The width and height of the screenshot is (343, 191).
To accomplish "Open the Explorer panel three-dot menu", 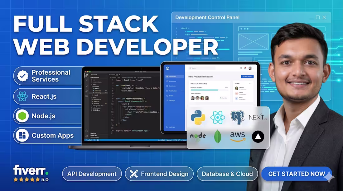I will (106, 75).
